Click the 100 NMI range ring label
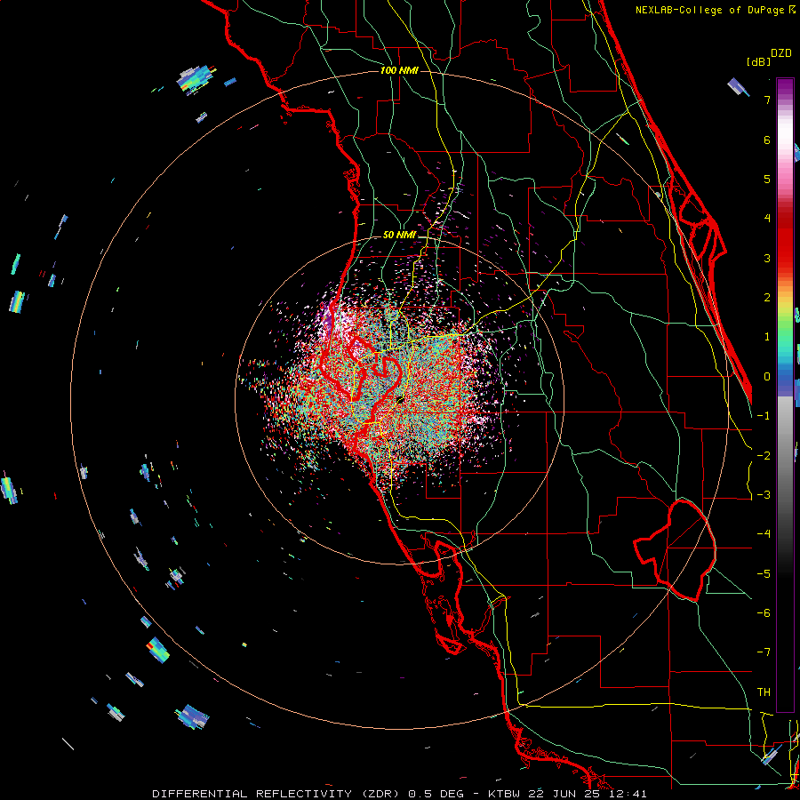This screenshot has height=800, width=800. (x=399, y=70)
